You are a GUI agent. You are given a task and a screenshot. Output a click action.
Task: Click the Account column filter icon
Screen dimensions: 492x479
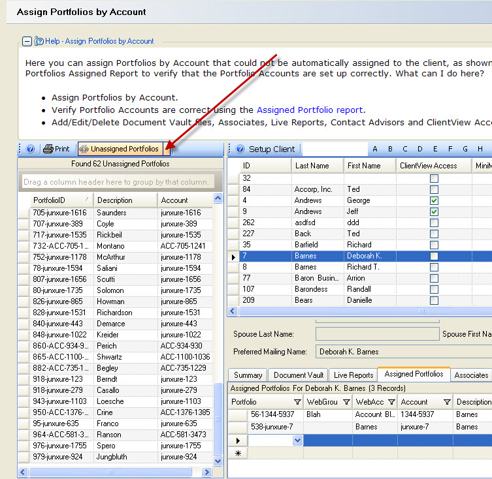447,402
